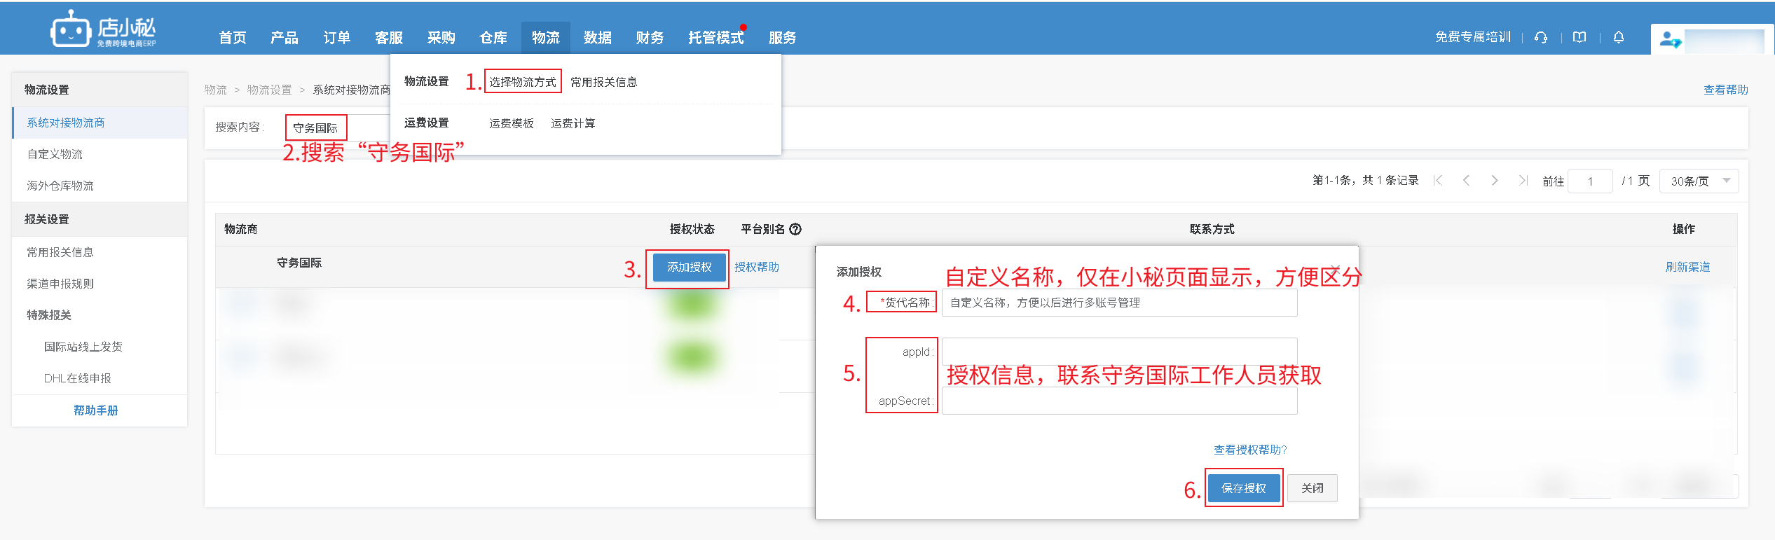The image size is (1775, 540).
Task: Open the 物流 top navigation menu
Action: point(545,38)
